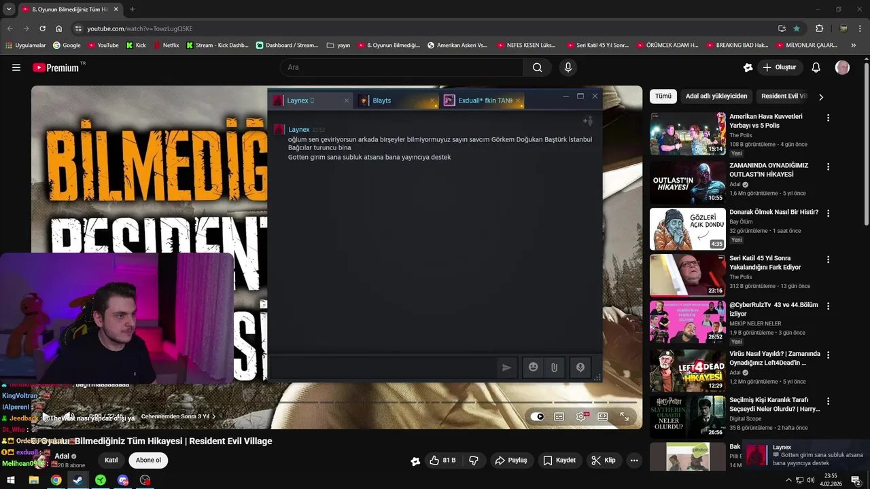Open the YouTube hamburger guide menu
This screenshot has width=870, height=489.
16,67
